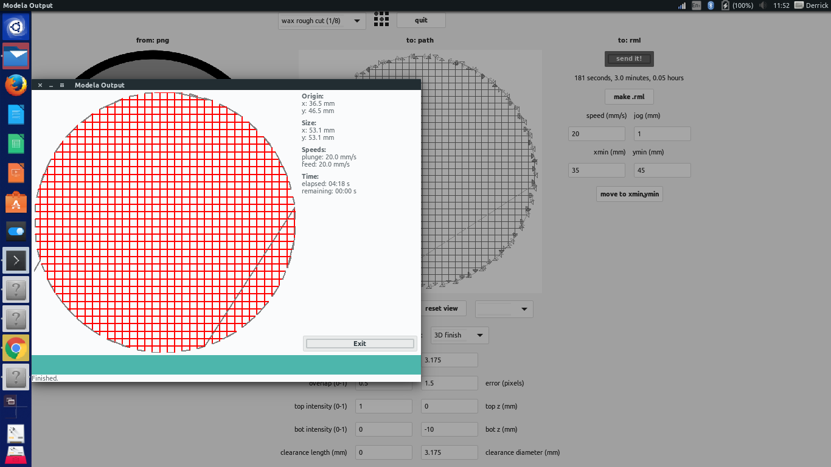Click the 'feed: 20.0 mm/s' text

click(x=326, y=164)
